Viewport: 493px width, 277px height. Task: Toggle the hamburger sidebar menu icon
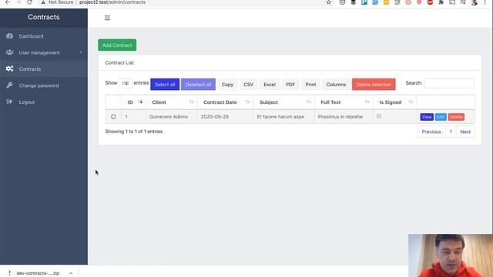coord(107,18)
